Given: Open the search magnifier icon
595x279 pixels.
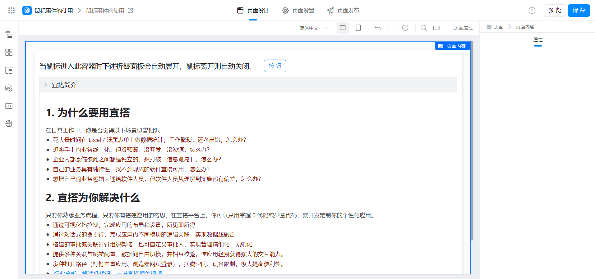Looking at the screenshot, I should [x=423, y=28].
